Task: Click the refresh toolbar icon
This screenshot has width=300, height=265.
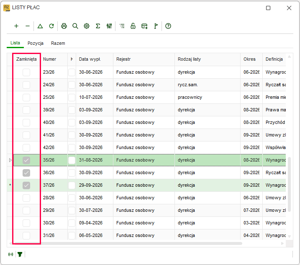Action: coord(51,26)
